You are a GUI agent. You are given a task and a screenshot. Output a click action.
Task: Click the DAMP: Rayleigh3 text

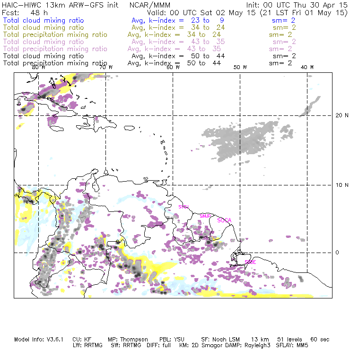pyautogui.click(x=248, y=345)
